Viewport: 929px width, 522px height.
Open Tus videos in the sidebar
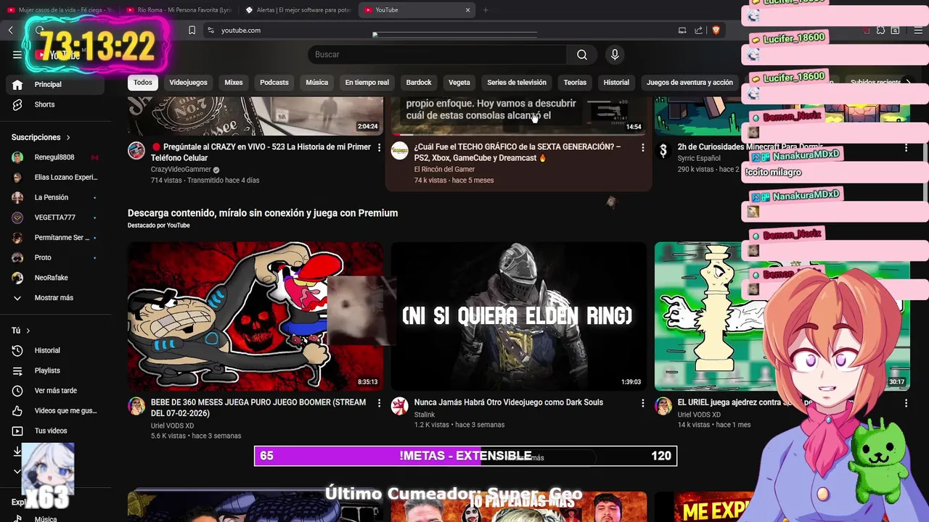(x=52, y=431)
